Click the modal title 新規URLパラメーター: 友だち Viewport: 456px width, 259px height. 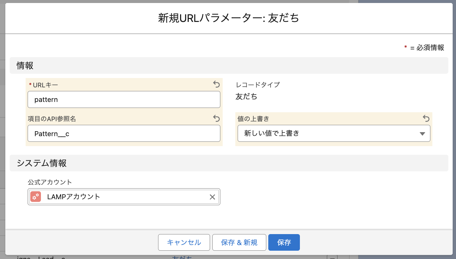(x=228, y=18)
